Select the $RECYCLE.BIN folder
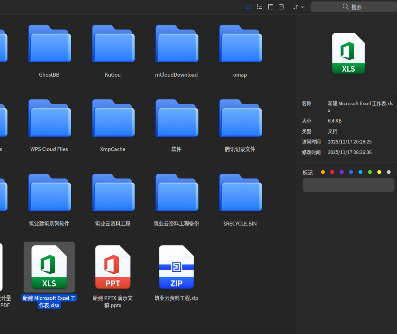This screenshot has height=334, width=397. click(x=240, y=192)
